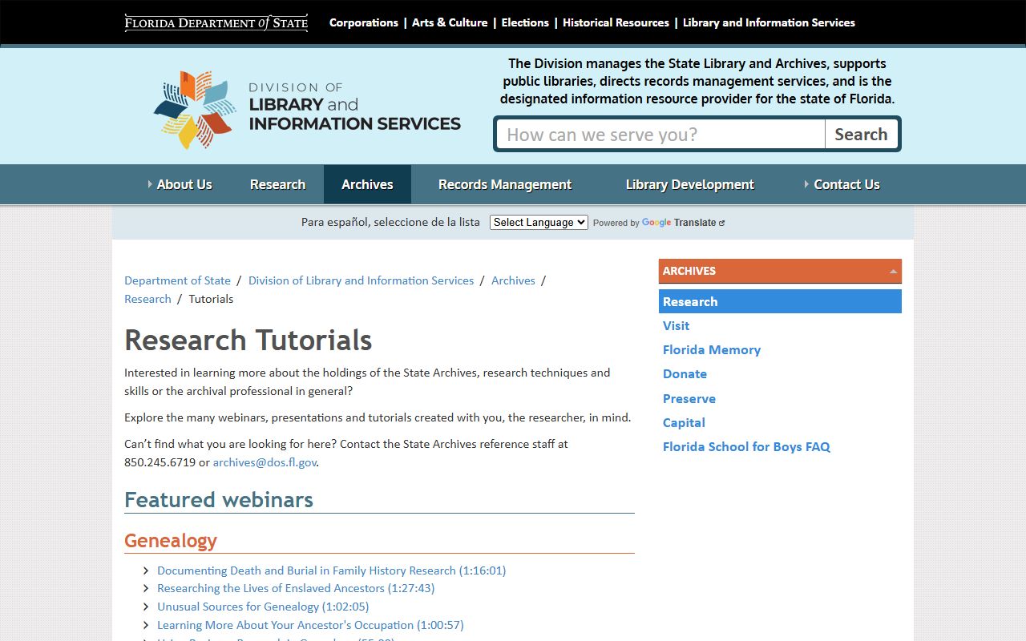Click the Division of Library and Information Services title
Screen dimensions: 1026x641
click(x=354, y=106)
